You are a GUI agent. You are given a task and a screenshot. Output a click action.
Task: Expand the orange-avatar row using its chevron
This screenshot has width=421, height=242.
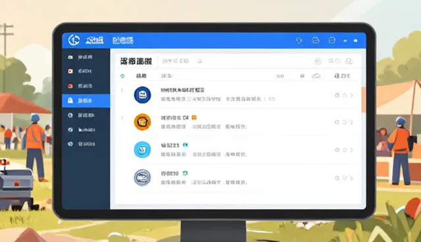[351, 122]
